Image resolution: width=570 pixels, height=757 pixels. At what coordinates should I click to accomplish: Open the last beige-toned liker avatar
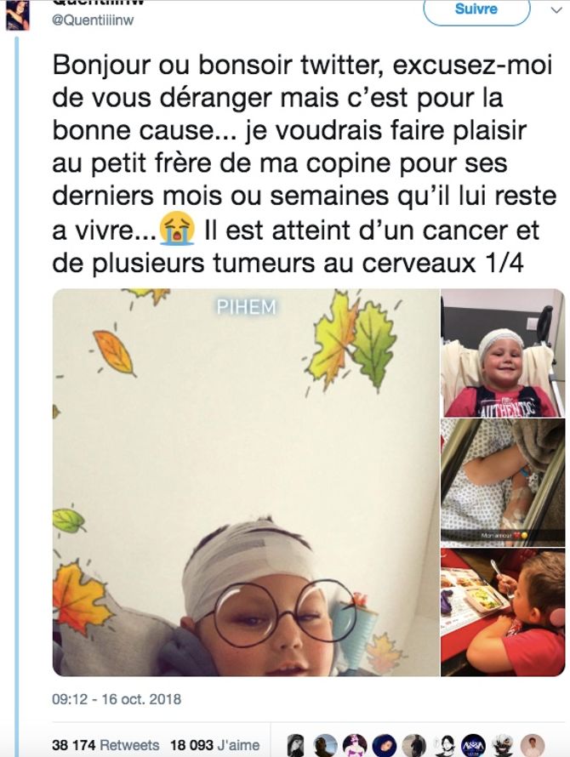pyautogui.click(x=533, y=745)
